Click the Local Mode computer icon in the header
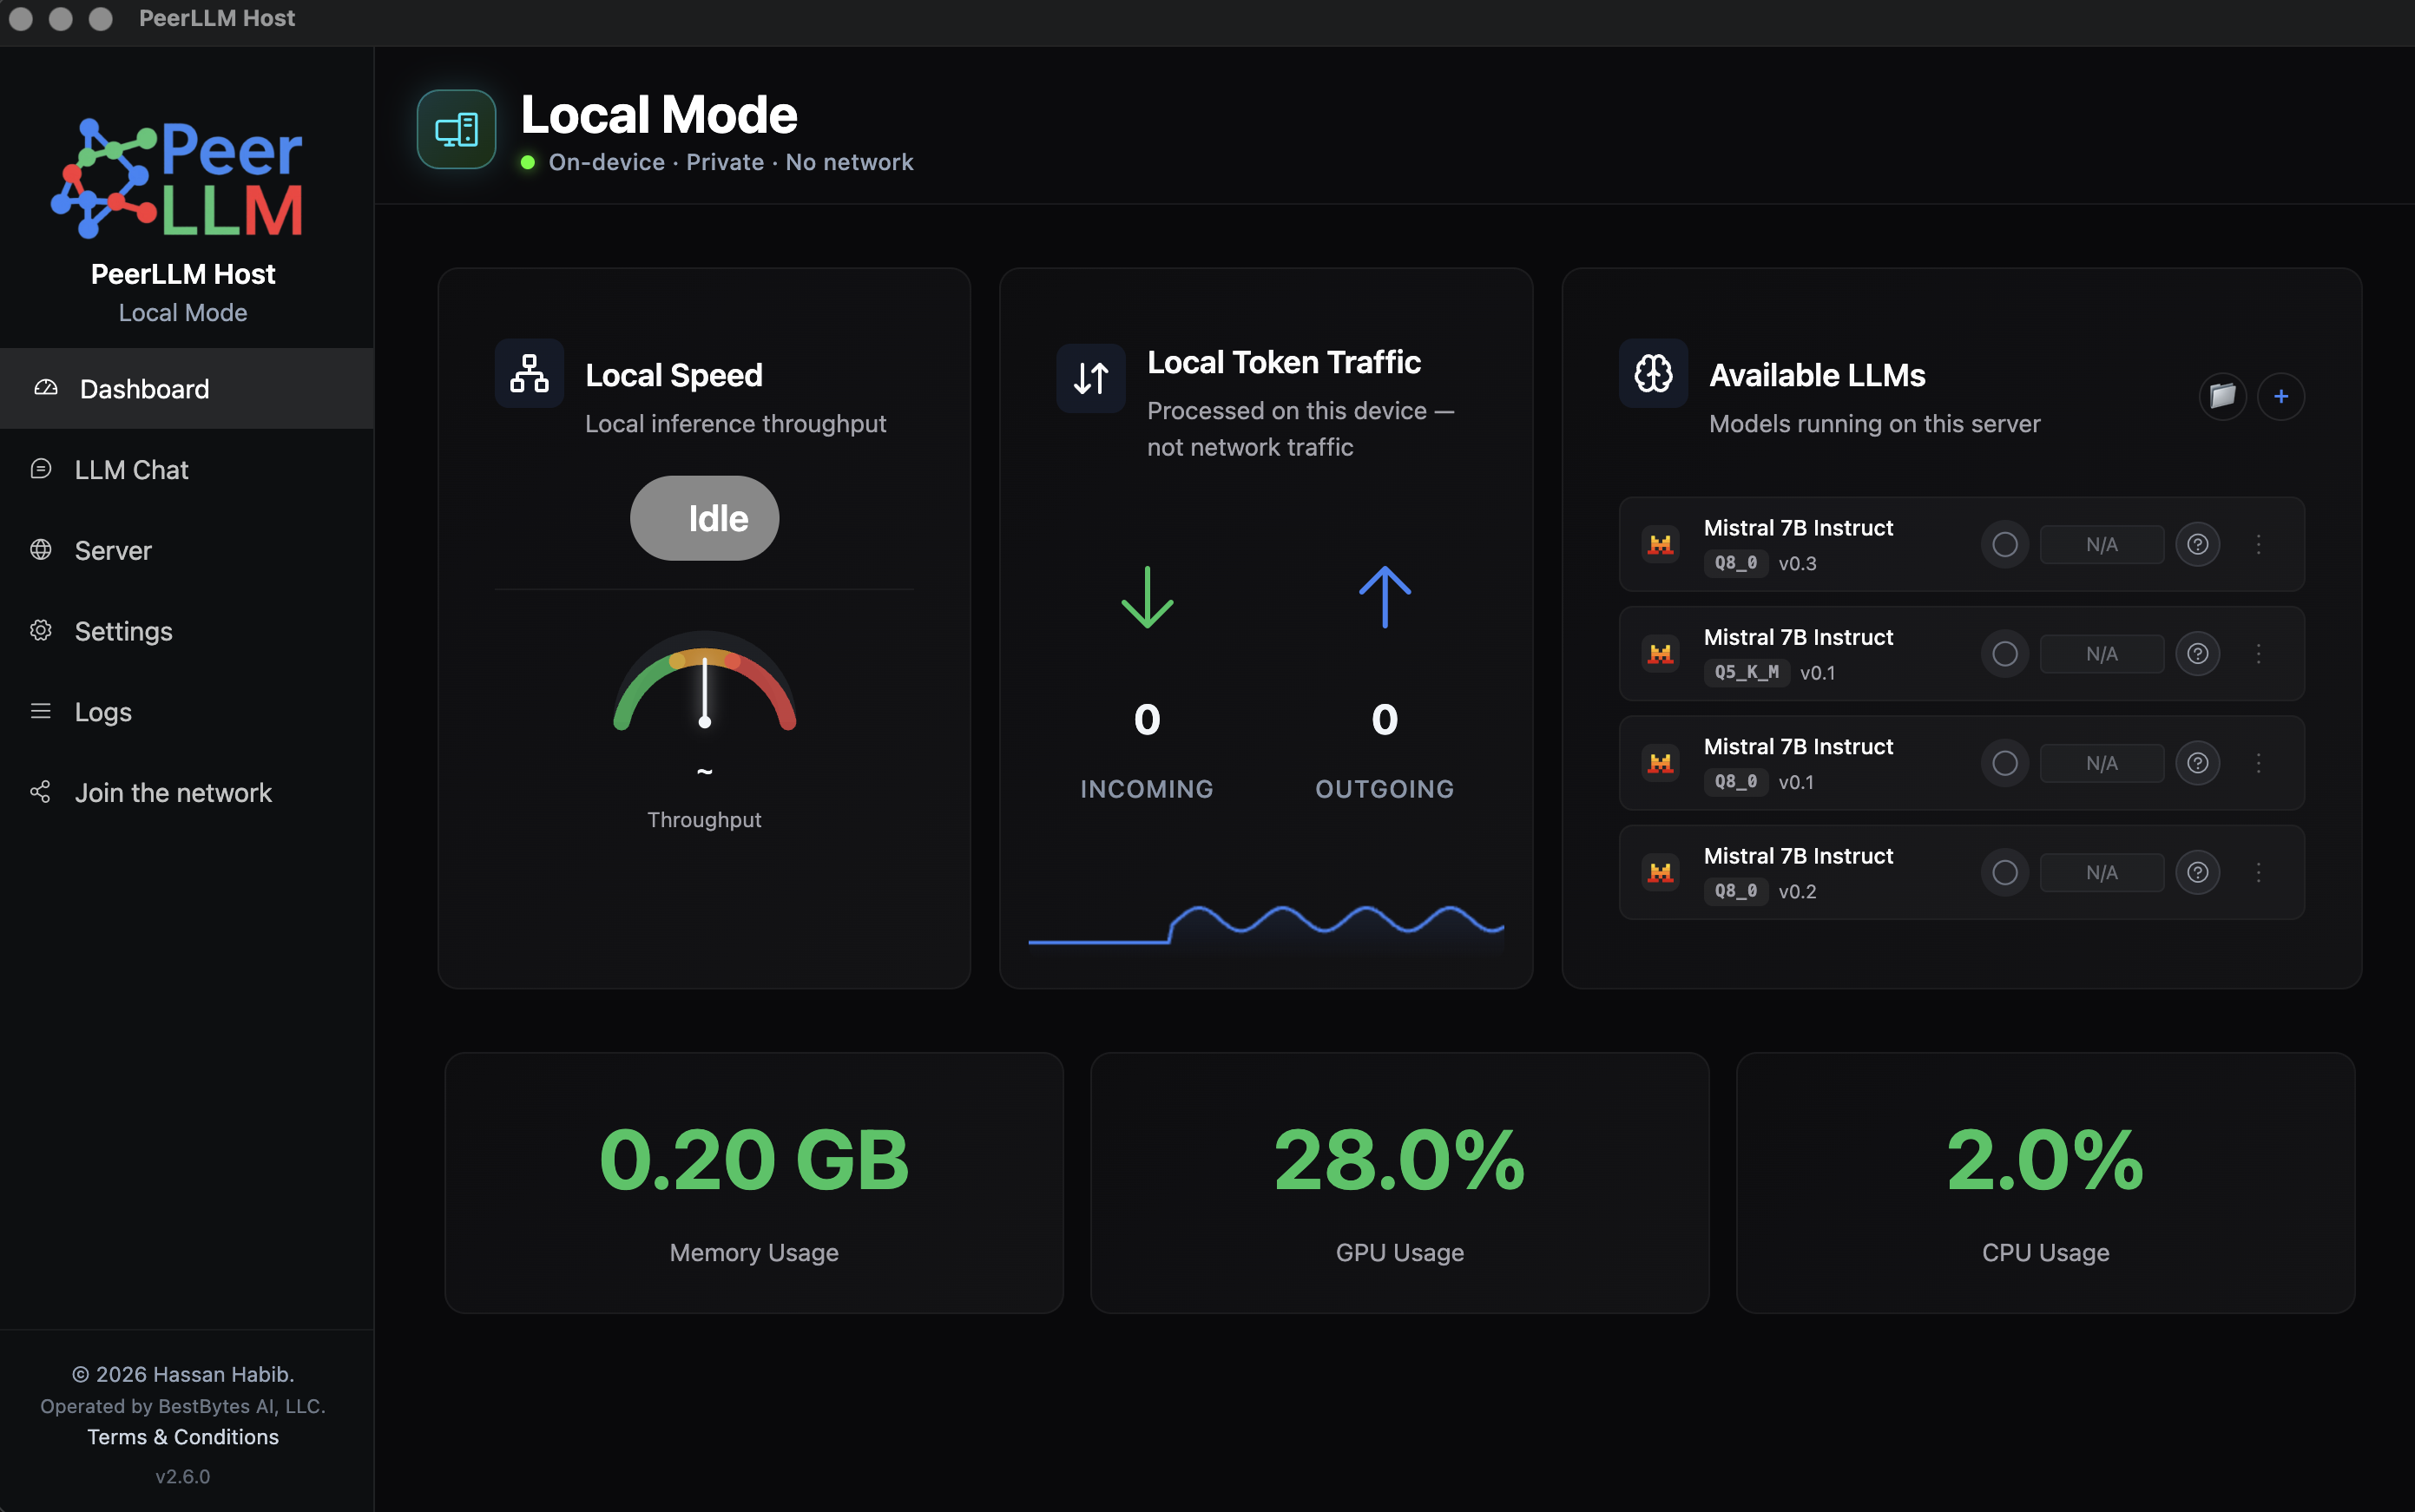 pyautogui.click(x=457, y=130)
